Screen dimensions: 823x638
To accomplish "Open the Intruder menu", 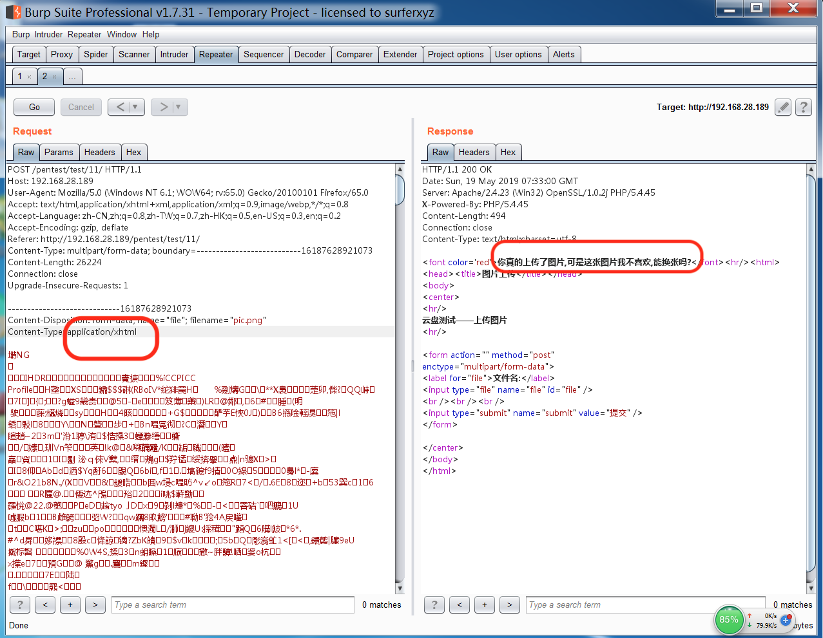I will 48,34.
